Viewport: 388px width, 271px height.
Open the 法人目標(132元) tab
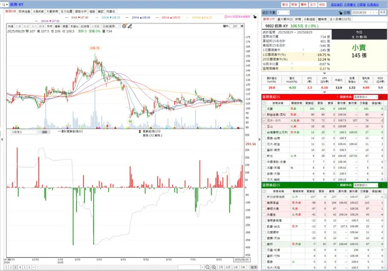(340, 19)
